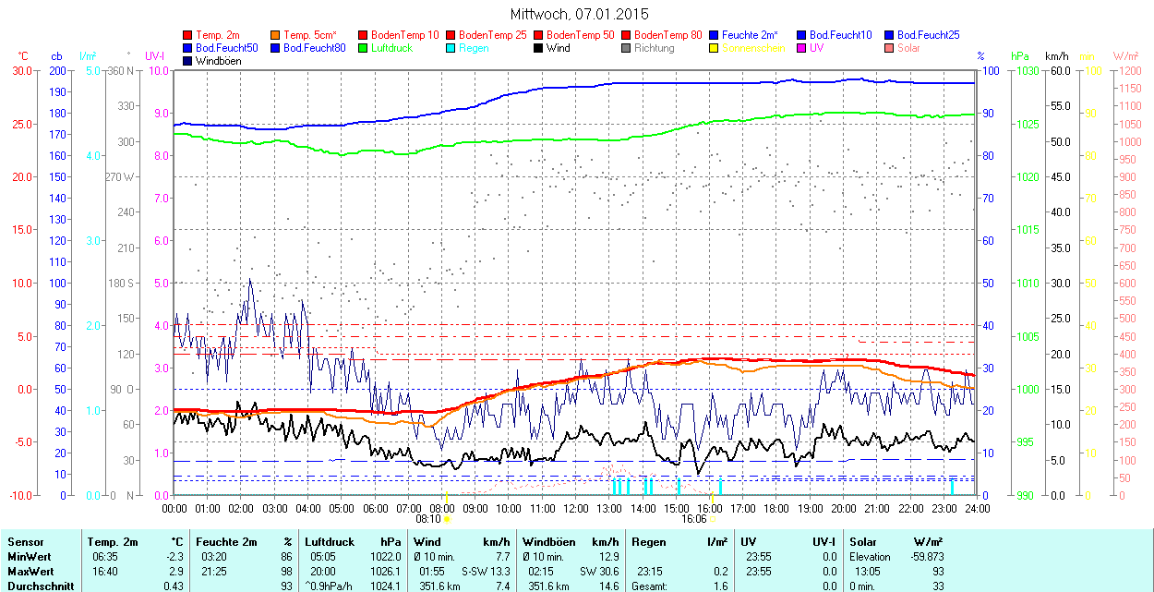Click the orange Temp. 5cm legend swatch

[x=276, y=35]
